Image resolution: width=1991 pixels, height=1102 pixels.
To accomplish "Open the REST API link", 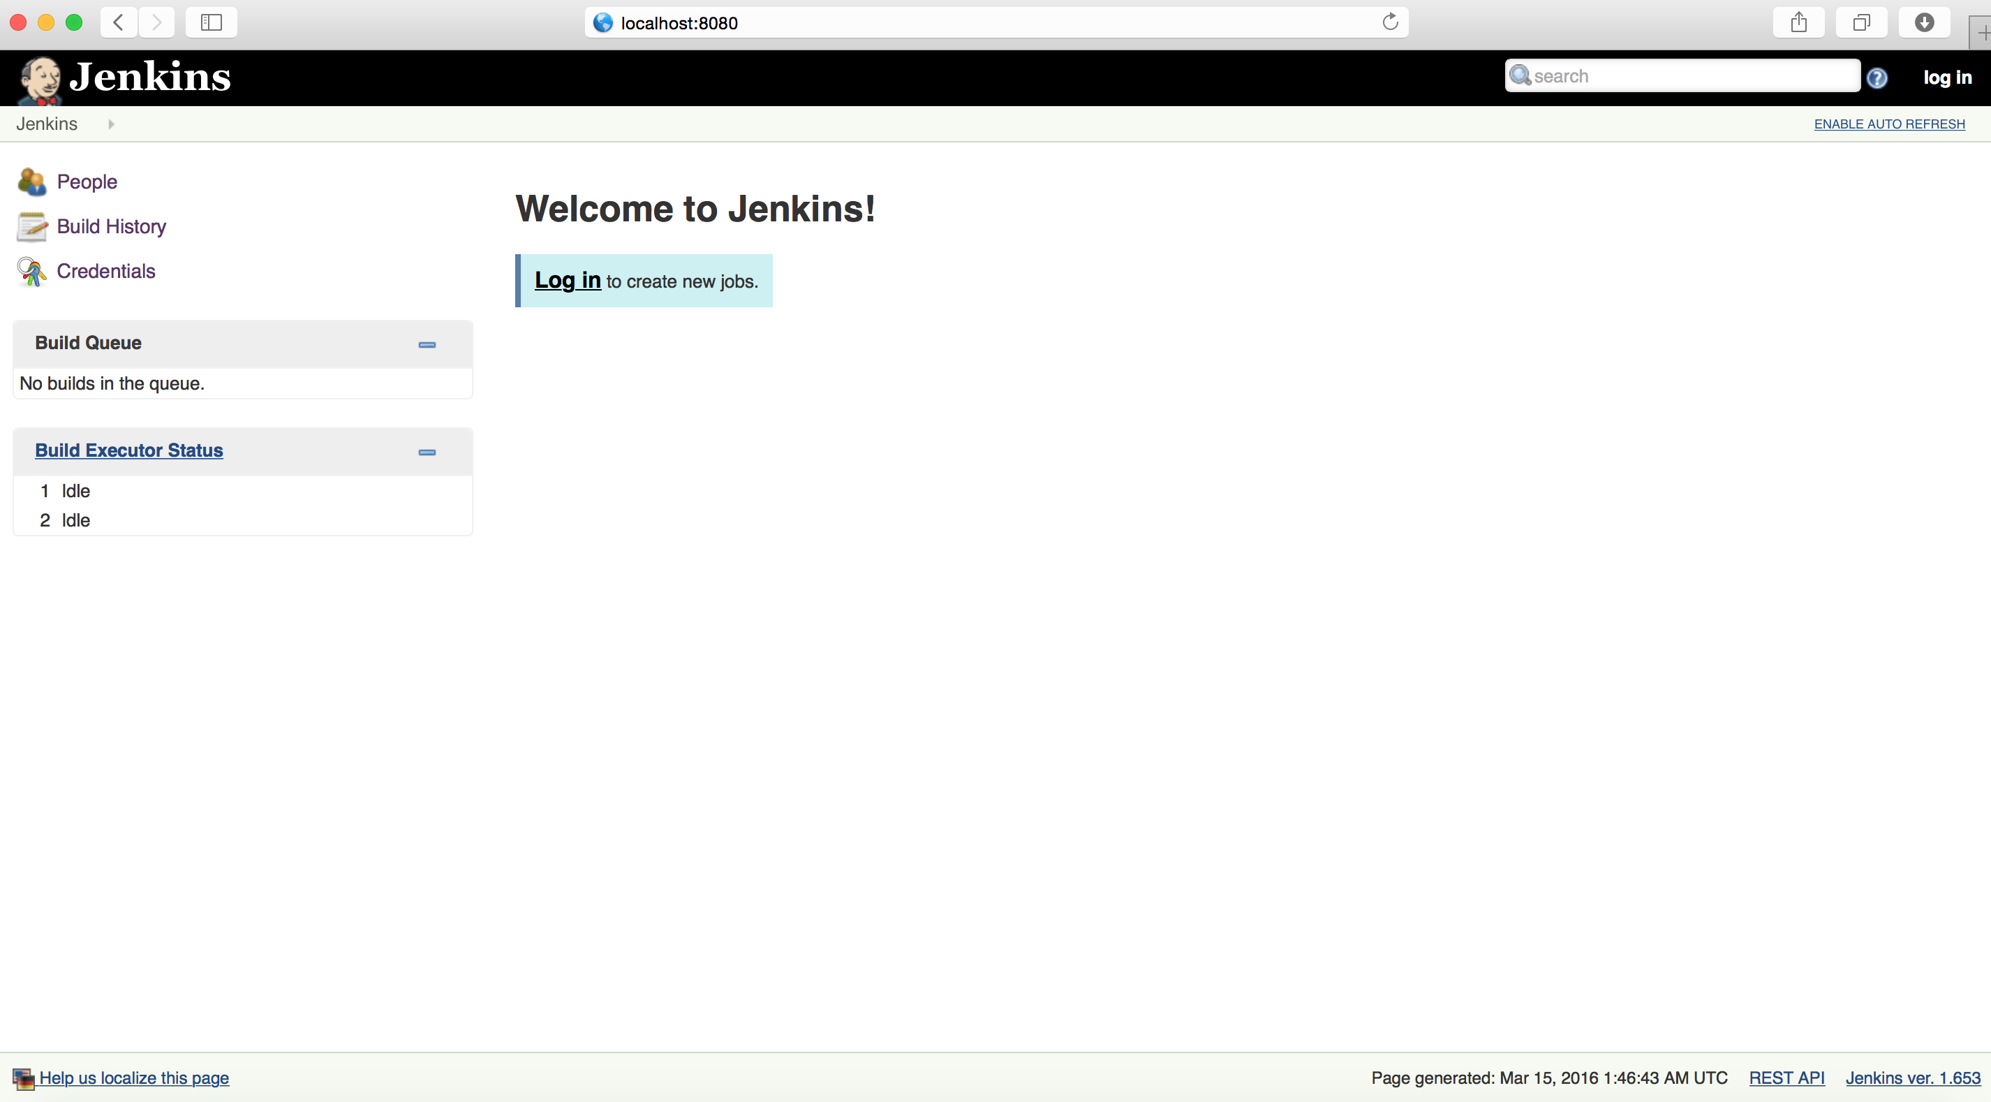I will (x=1786, y=1078).
